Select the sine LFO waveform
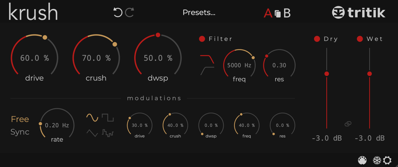This screenshot has height=167, width=398. [92, 117]
